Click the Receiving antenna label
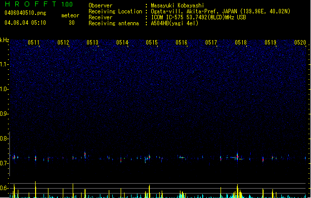The image size is (311, 198). click(114, 23)
